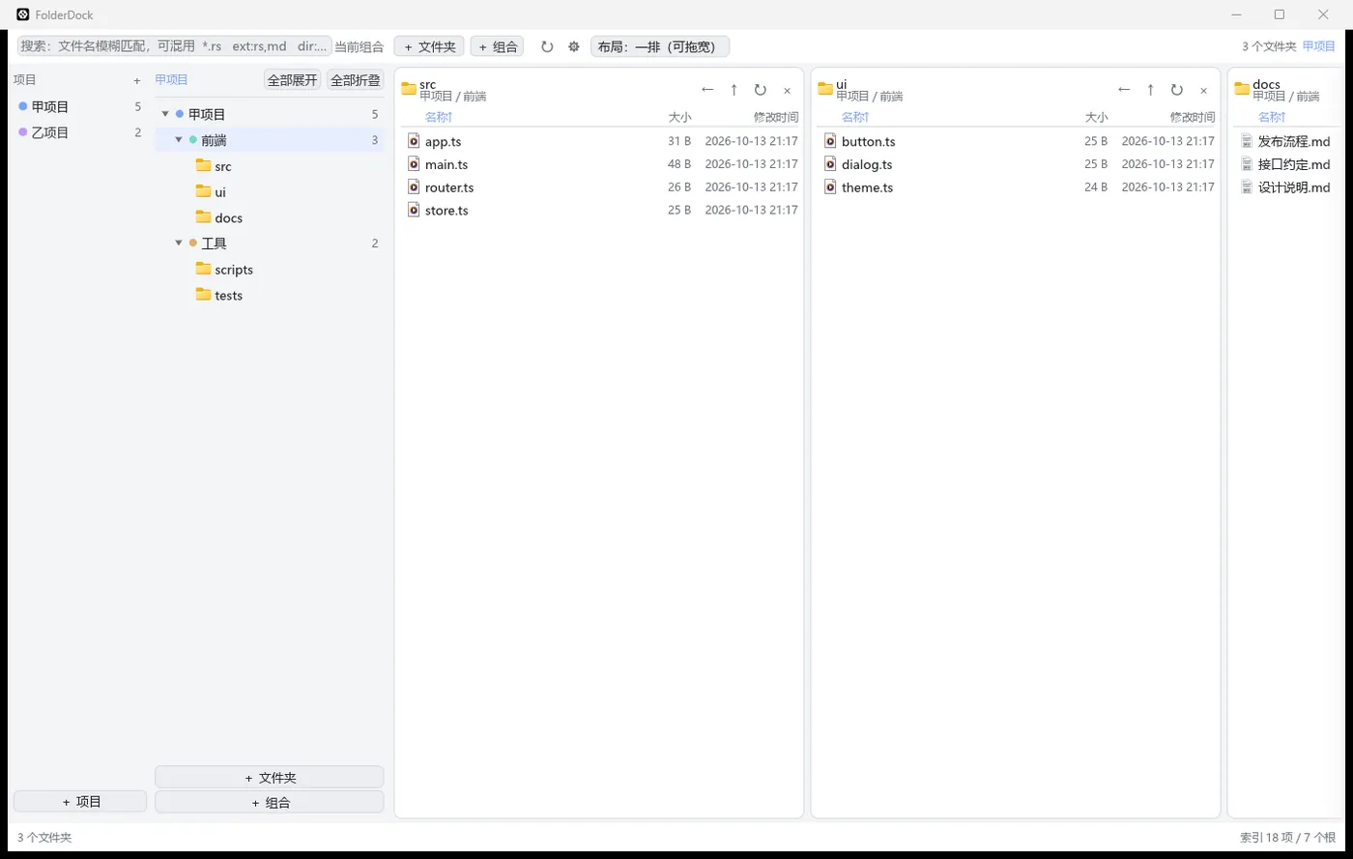Click the scripts folder icon in the tree

click(203, 269)
